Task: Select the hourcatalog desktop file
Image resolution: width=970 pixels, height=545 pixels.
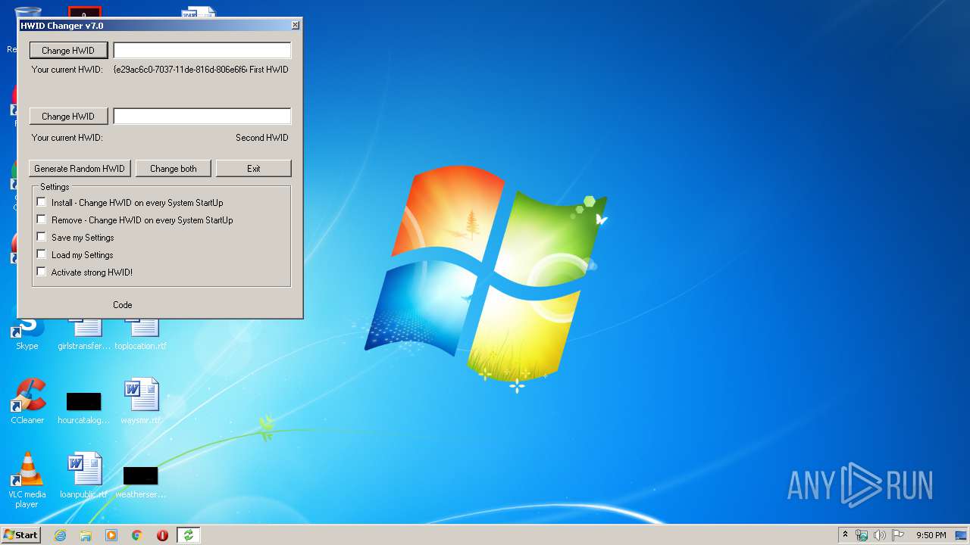Action: pos(84,407)
